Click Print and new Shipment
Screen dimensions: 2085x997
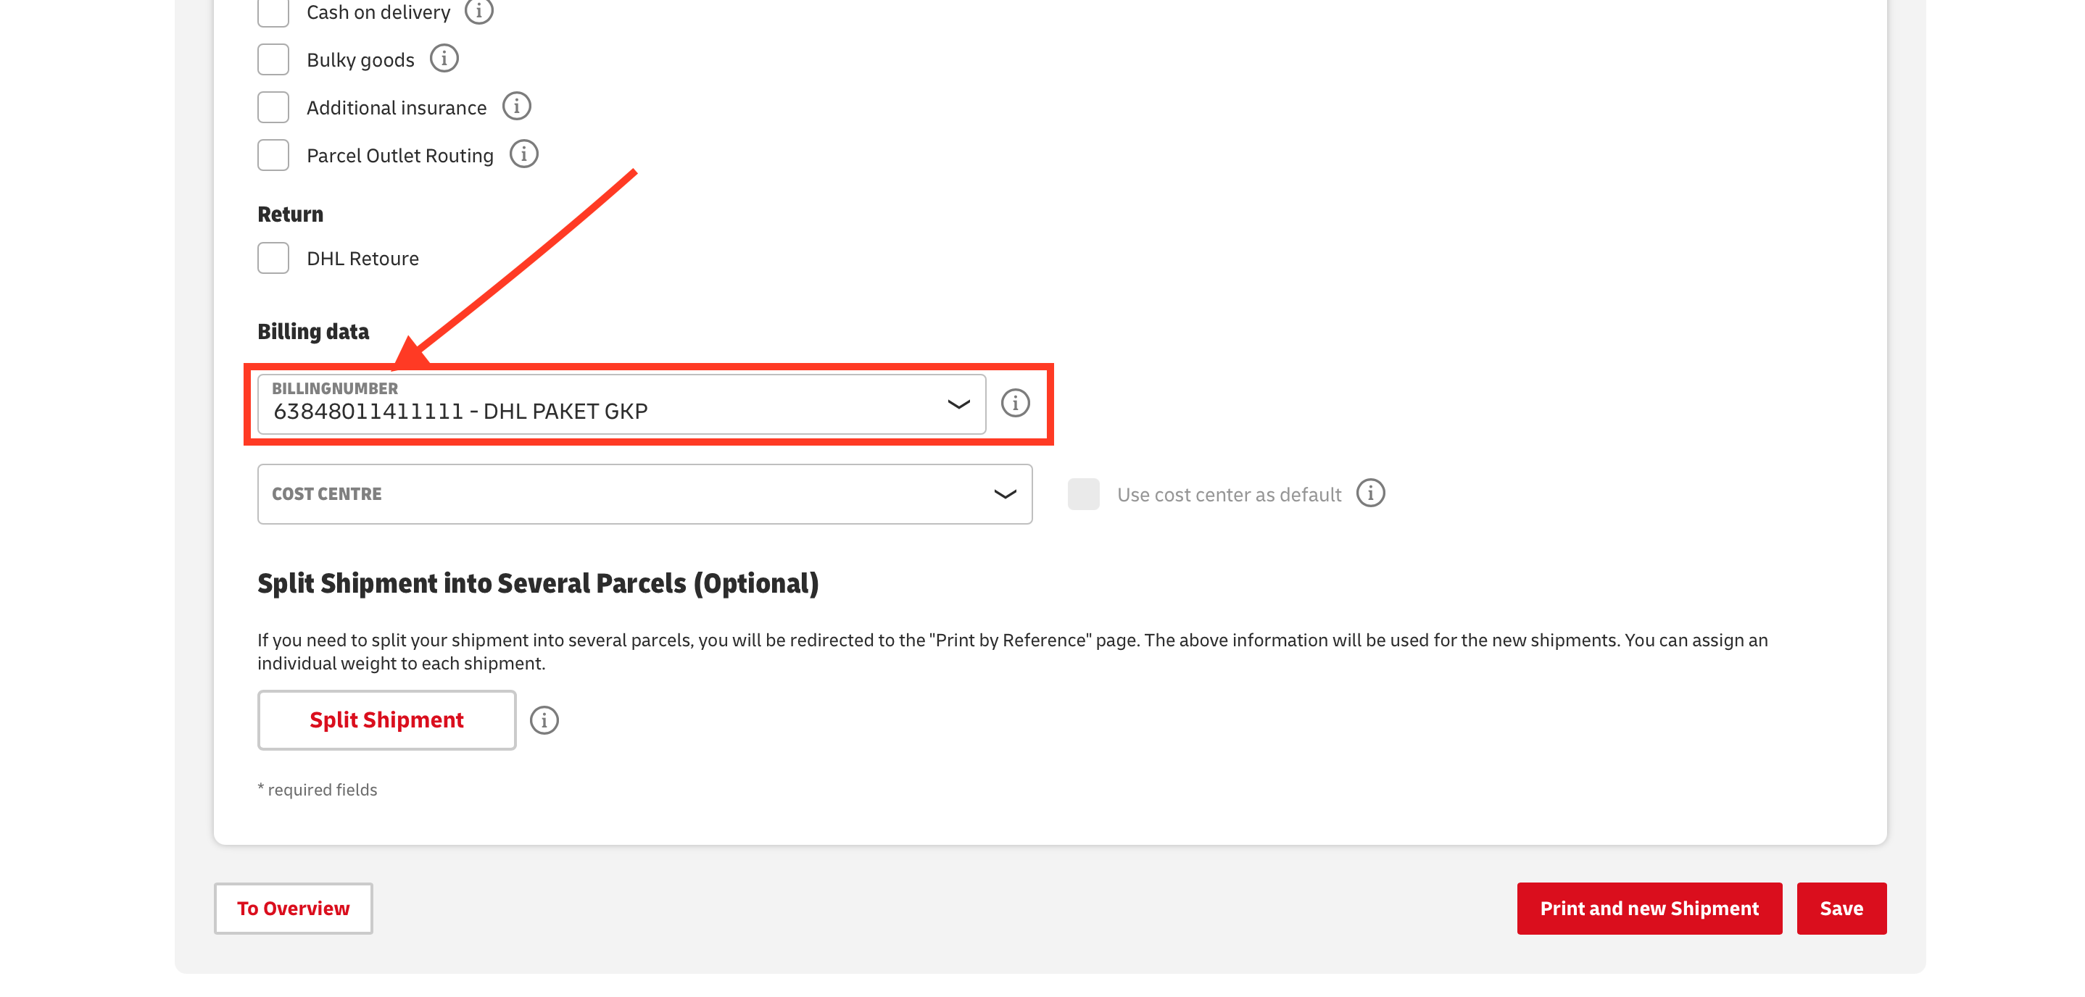[1649, 908]
